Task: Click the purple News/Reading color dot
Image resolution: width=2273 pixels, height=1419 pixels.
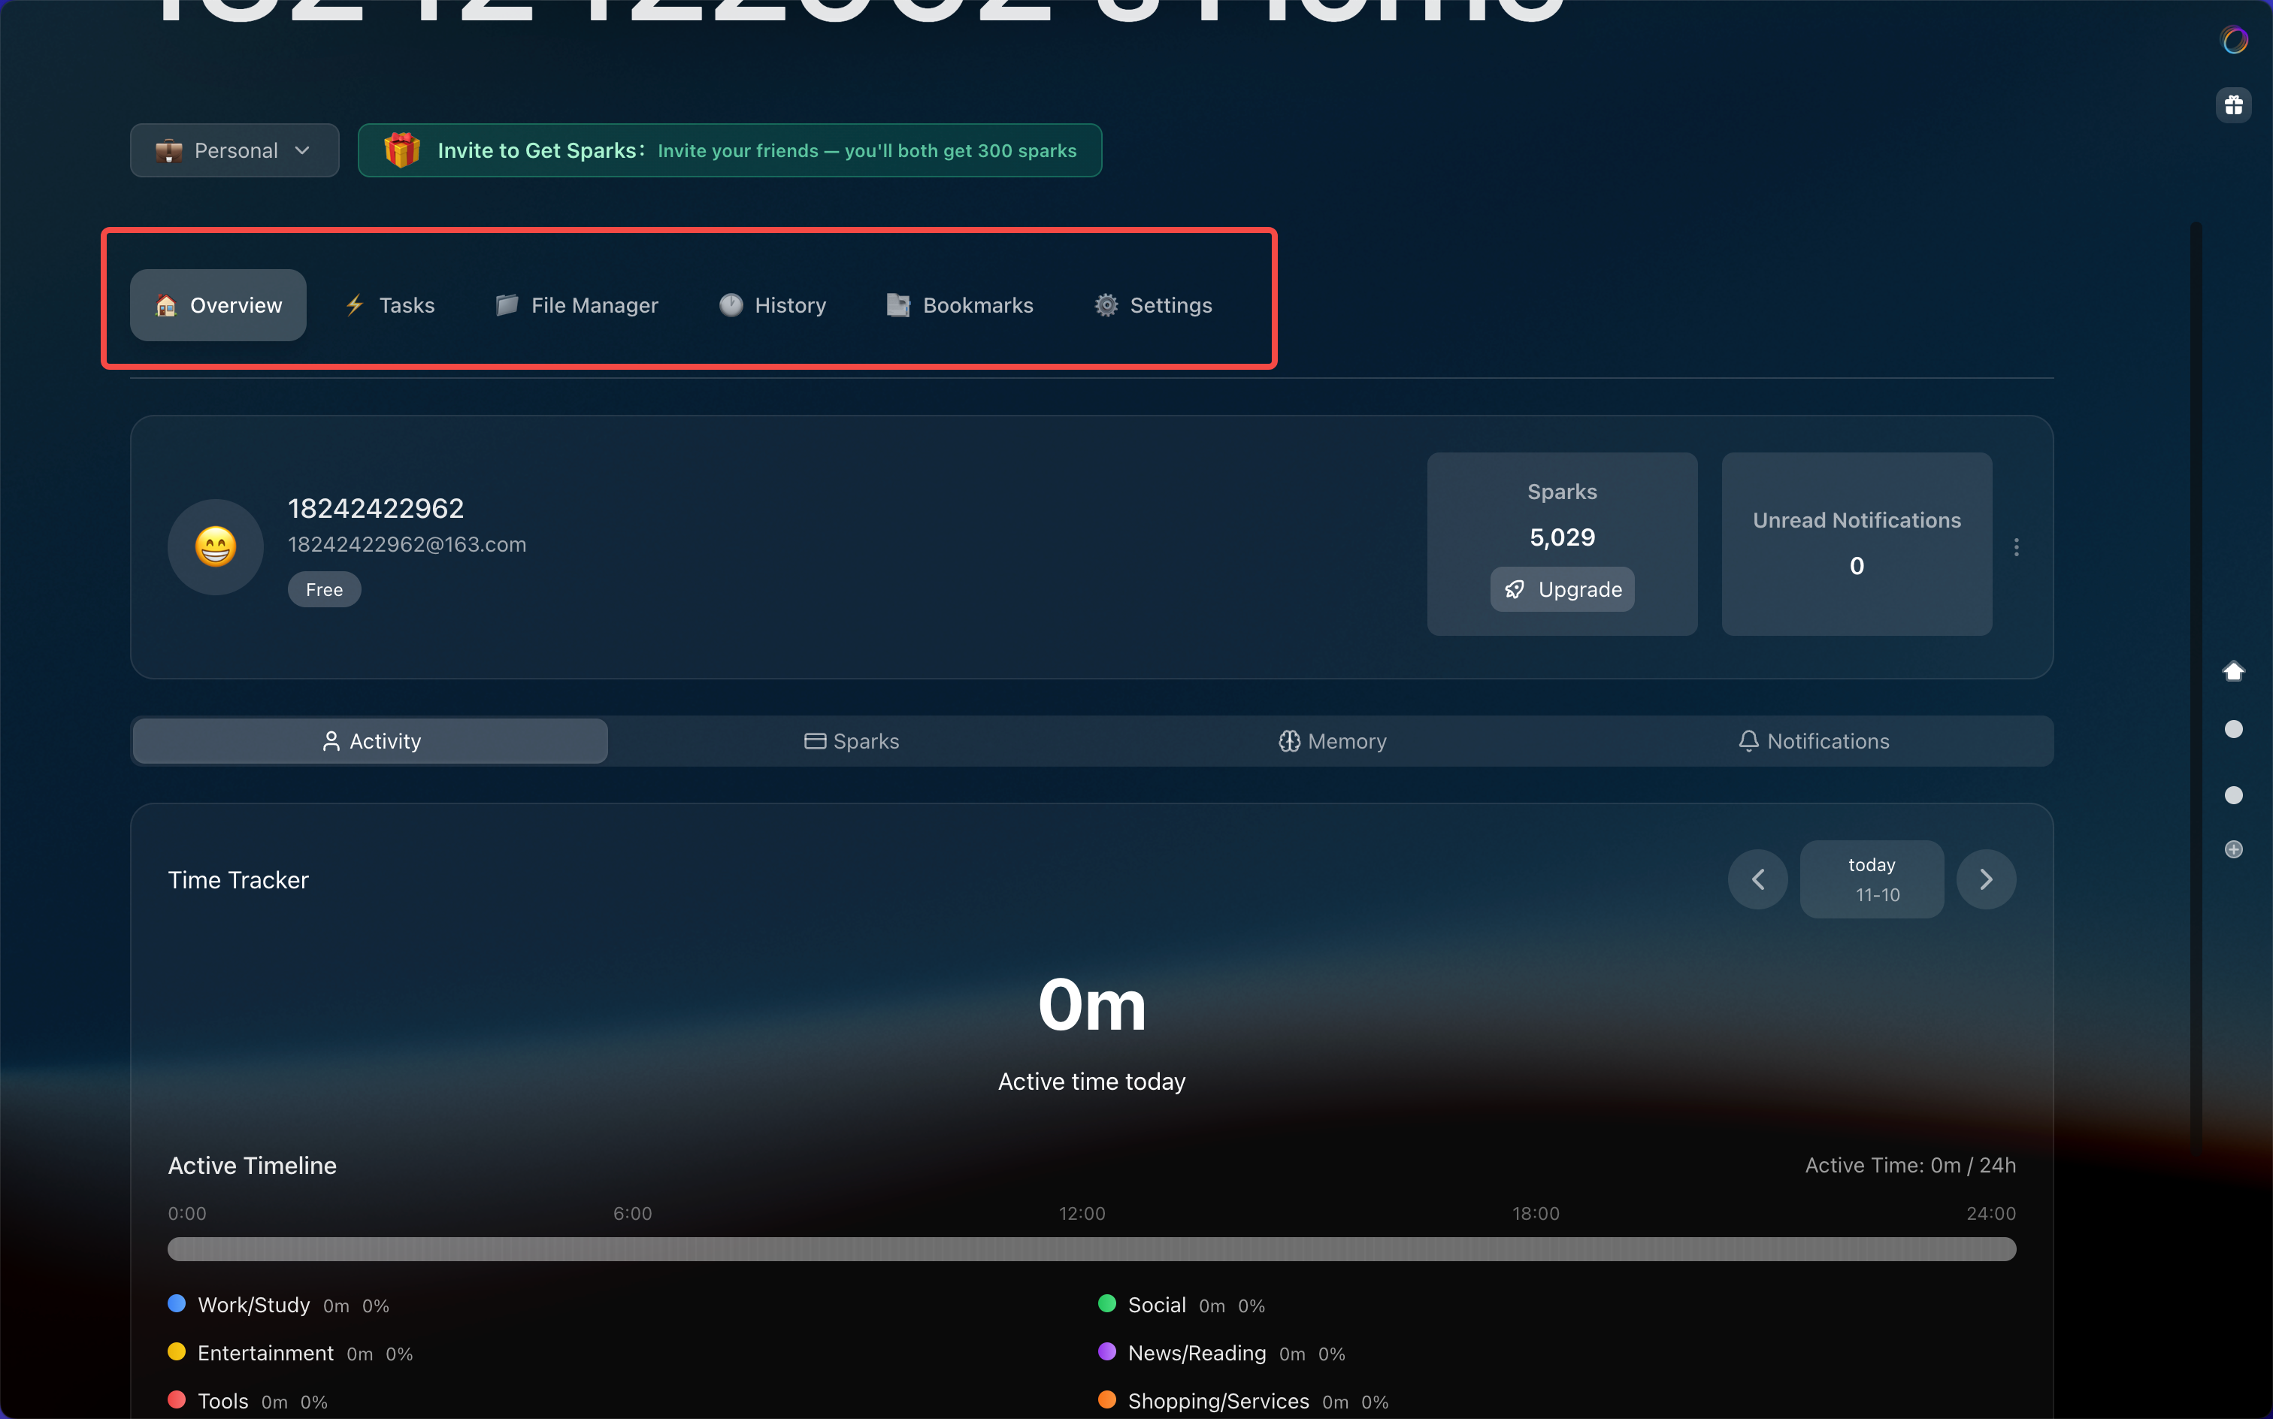Action: (1106, 1351)
